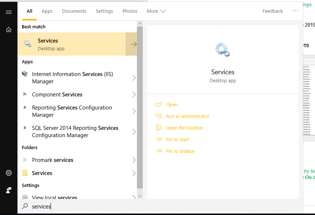Click the hamburger menu icon
Viewport: 315px width, 215px height.
9,12
